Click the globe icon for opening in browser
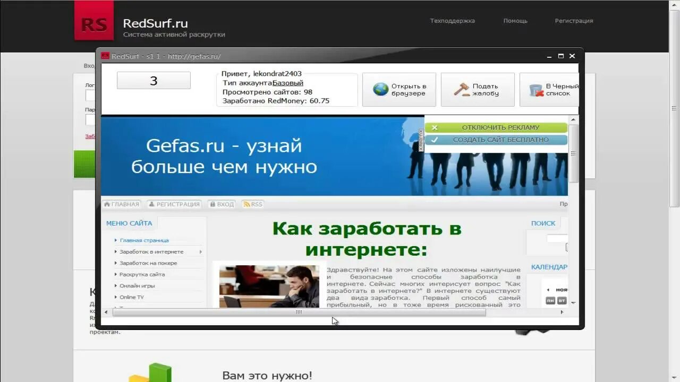This screenshot has height=382, width=680. point(381,89)
